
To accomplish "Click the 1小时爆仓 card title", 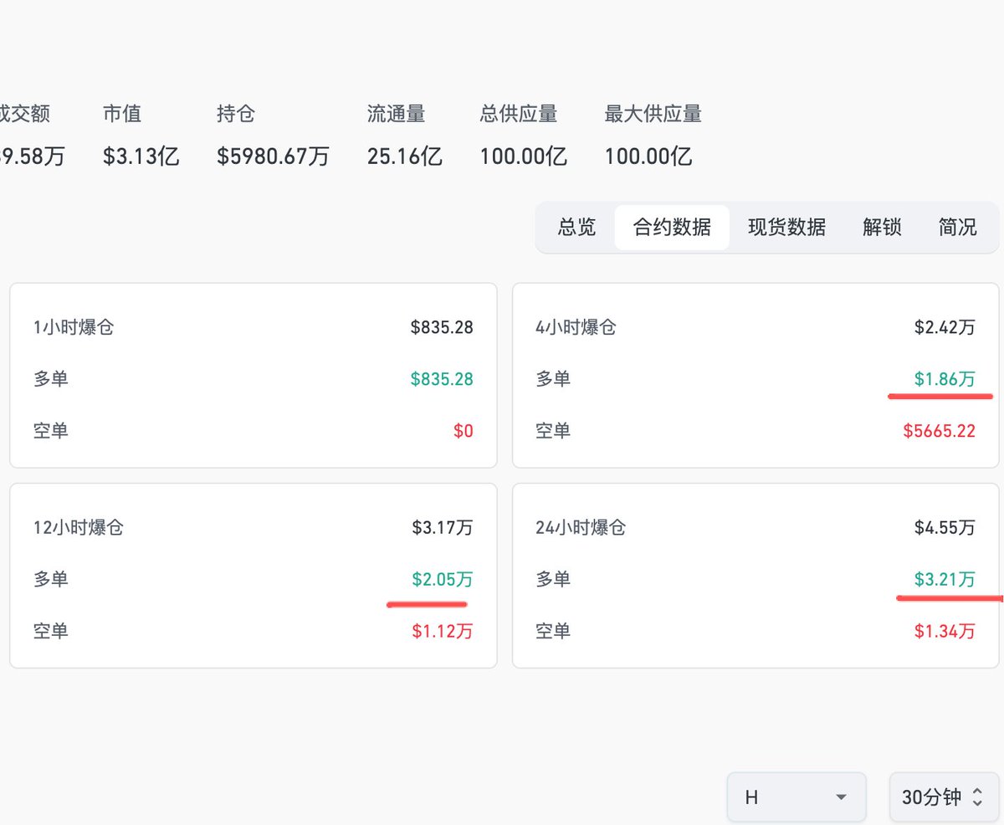I will (74, 327).
